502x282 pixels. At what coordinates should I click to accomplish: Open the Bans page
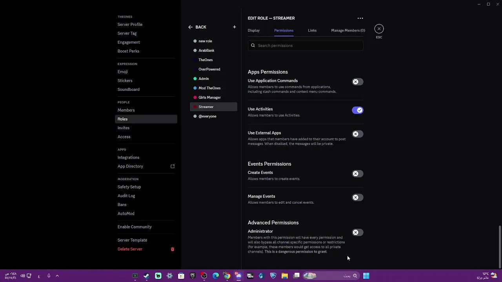[x=122, y=204]
